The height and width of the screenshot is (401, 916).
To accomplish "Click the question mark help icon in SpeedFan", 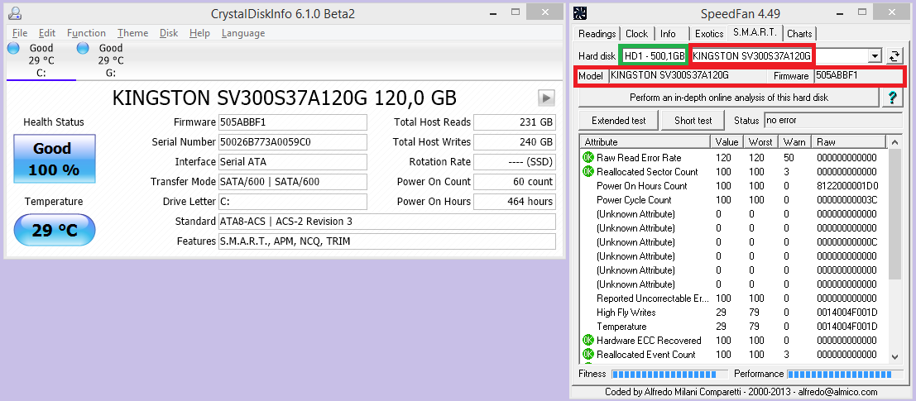I will tap(892, 98).
